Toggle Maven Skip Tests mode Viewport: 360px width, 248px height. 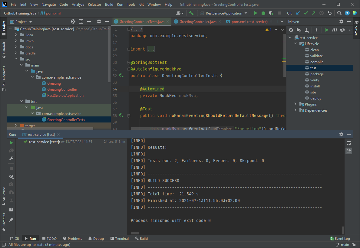click(342, 30)
